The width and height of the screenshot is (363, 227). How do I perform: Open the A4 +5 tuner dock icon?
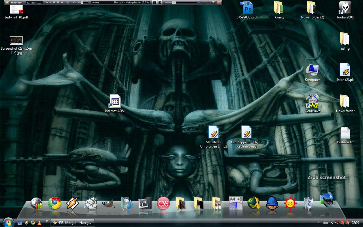click(x=236, y=203)
